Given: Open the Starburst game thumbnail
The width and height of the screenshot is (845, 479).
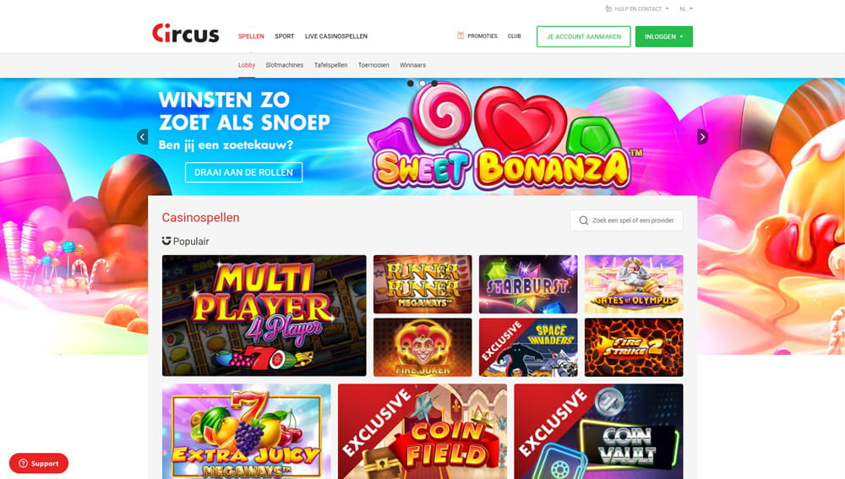Looking at the screenshot, I should coord(527,284).
